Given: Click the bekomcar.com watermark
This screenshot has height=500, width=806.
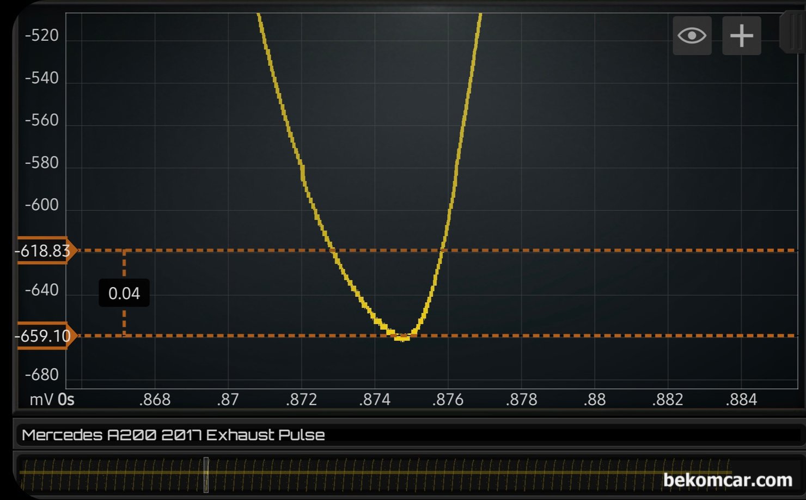Looking at the screenshot, I should [x=727, y=480].
